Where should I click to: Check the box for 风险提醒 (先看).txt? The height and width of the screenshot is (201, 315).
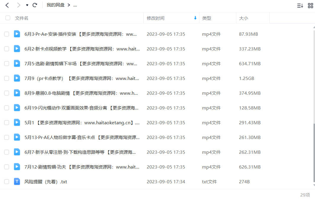pyautogui.click(x=7, y=182)
